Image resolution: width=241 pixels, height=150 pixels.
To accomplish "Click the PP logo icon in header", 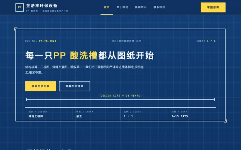I will coord(20,7).
